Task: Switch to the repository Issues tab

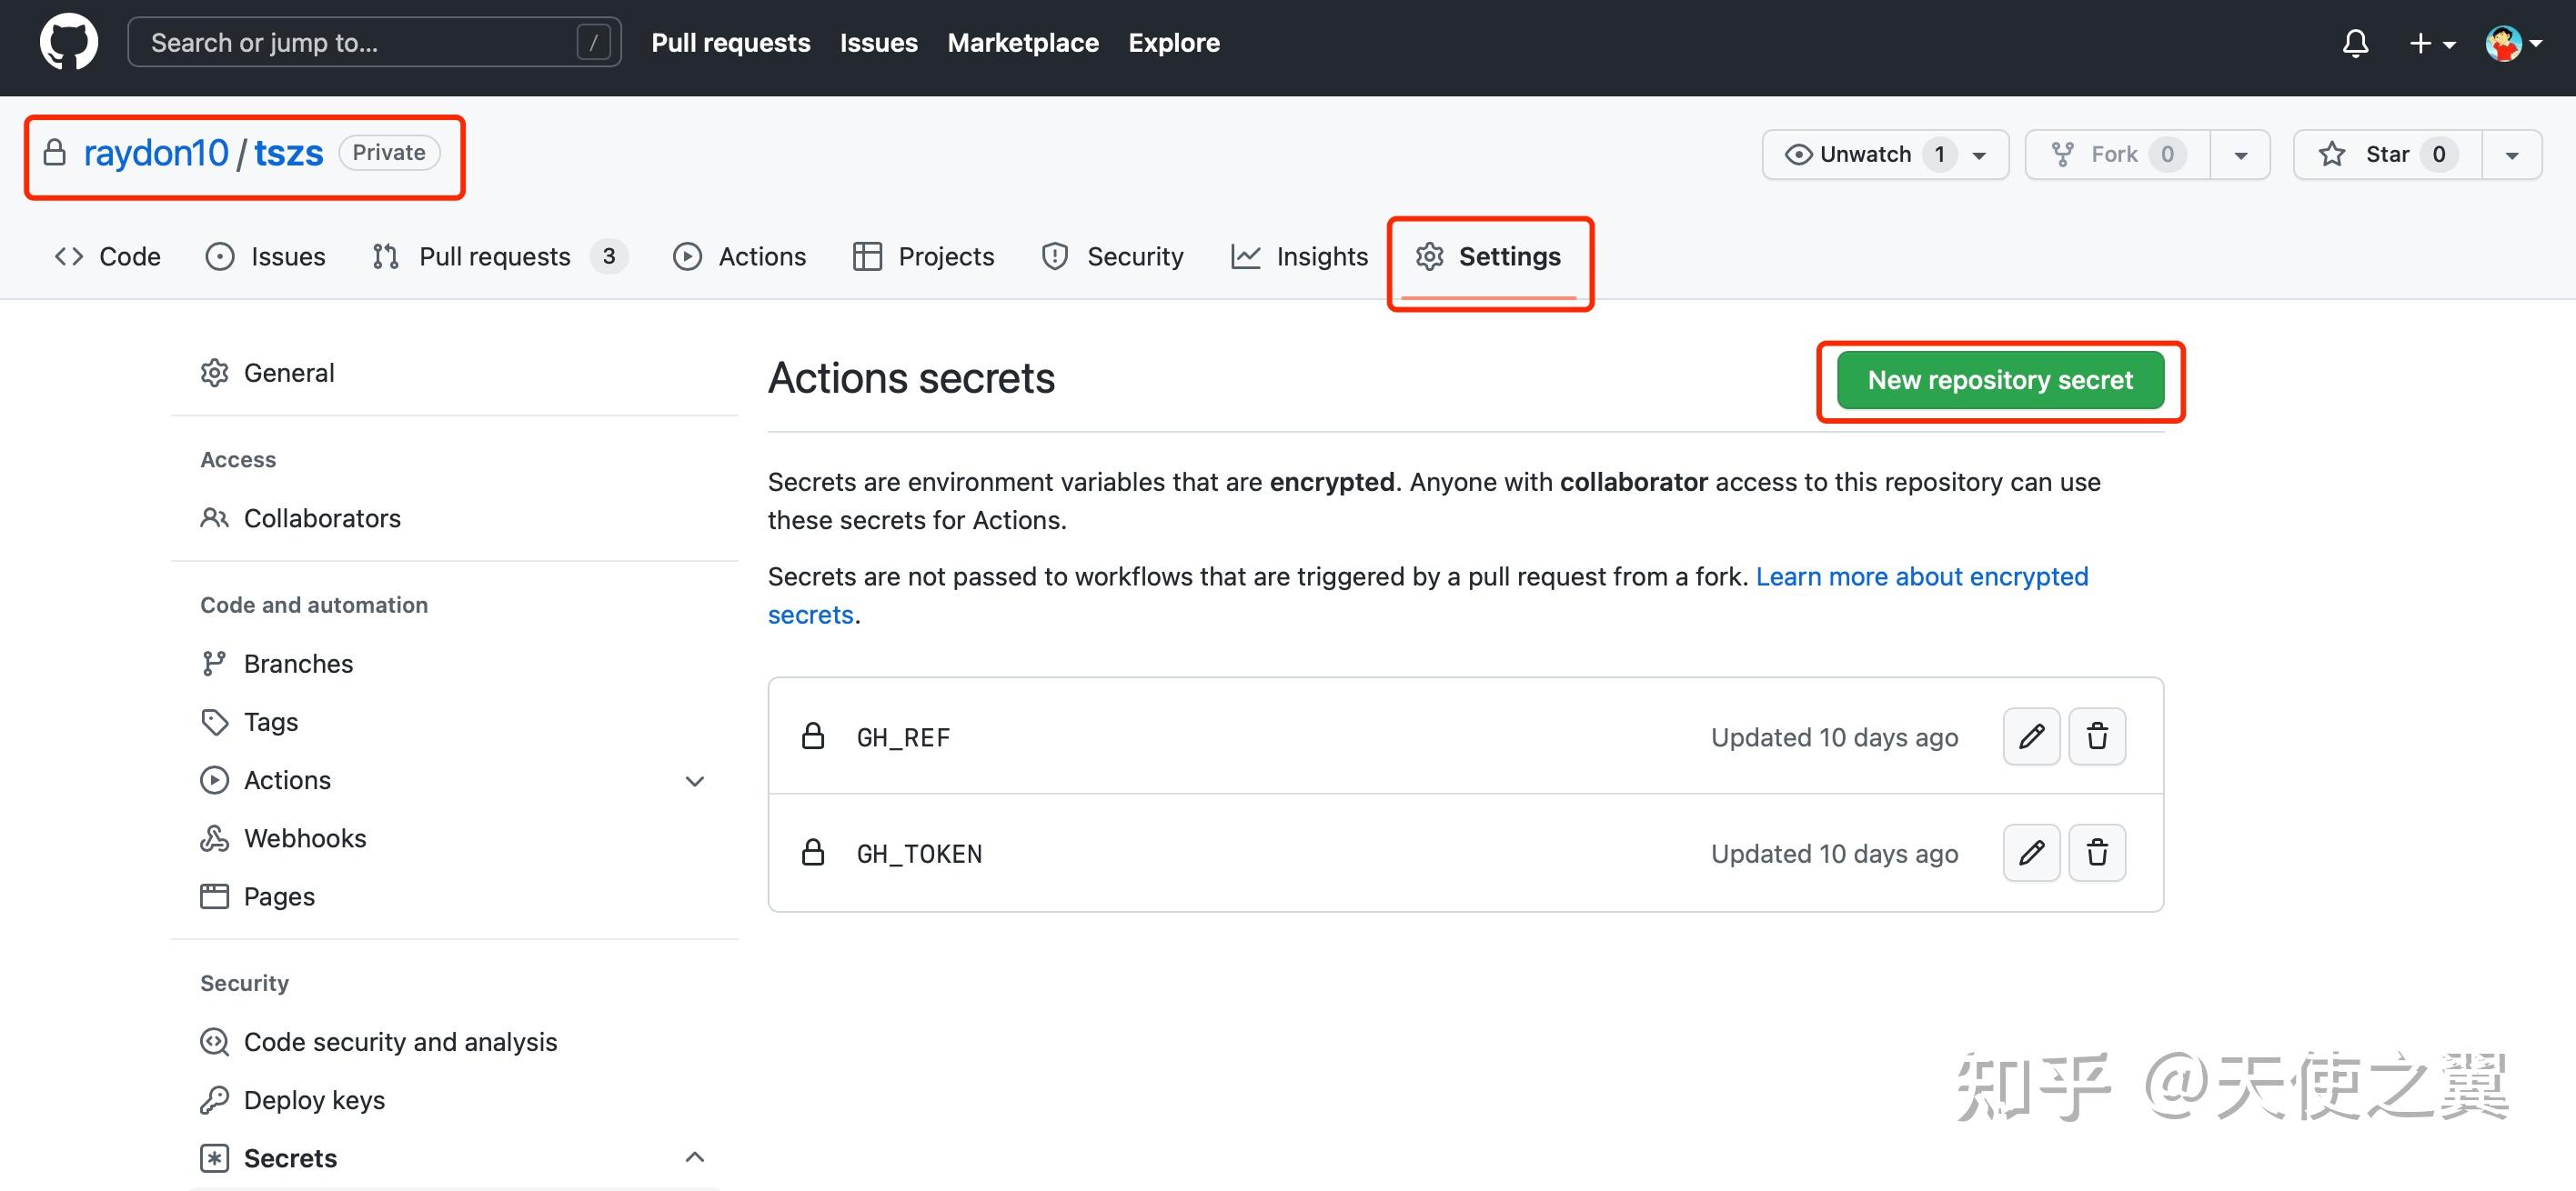Action: tap(265, 255)
